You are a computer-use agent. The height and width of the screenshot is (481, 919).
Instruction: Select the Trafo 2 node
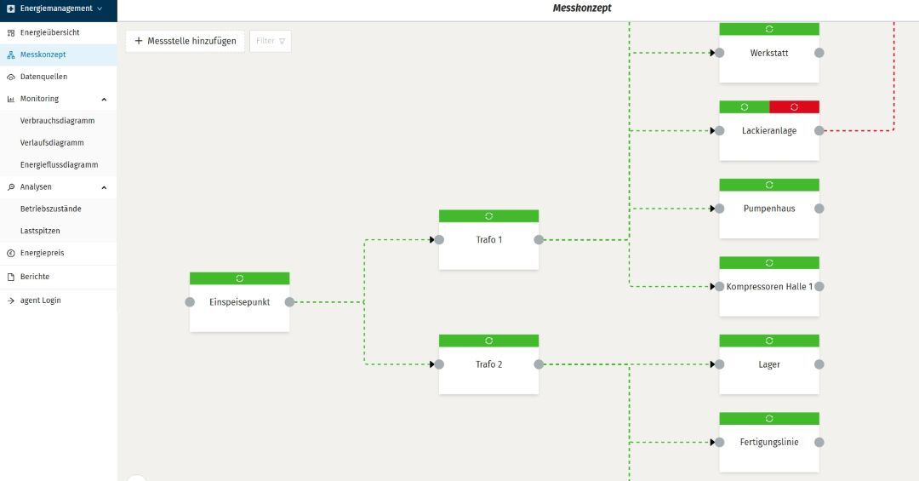coord(488,364)
